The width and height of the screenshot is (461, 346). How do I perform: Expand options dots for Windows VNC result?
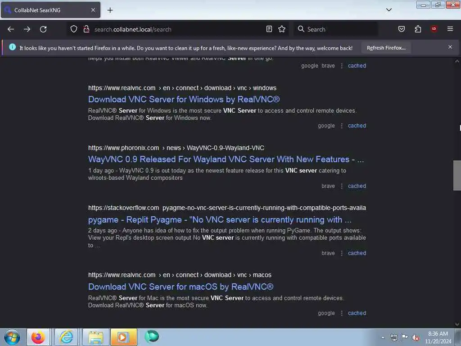[x=341, y=126]
